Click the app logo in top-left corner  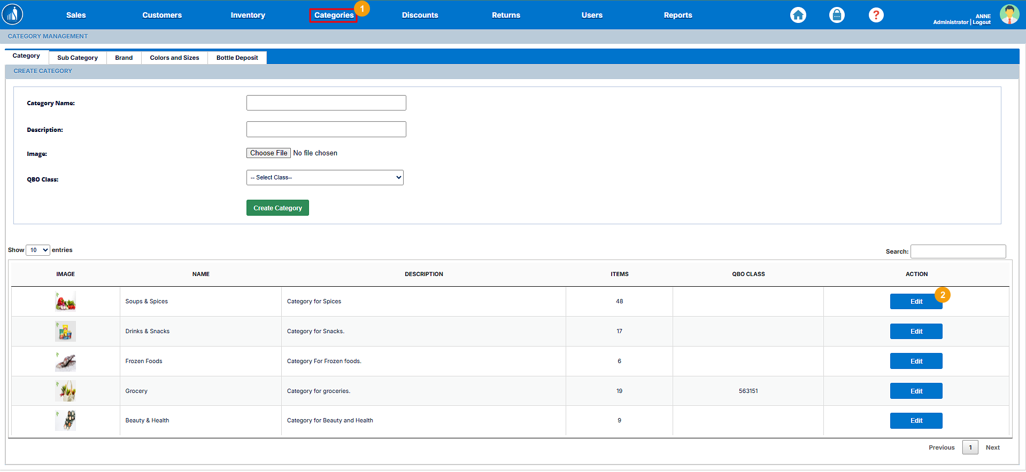[x=12, y=14]
